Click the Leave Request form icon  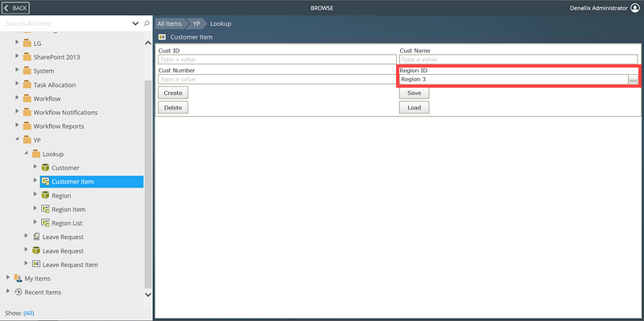[36, 237]
